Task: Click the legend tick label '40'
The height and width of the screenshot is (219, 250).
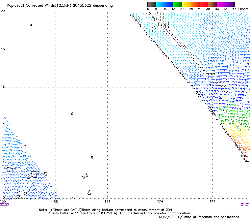Action: tap(217, 9)
